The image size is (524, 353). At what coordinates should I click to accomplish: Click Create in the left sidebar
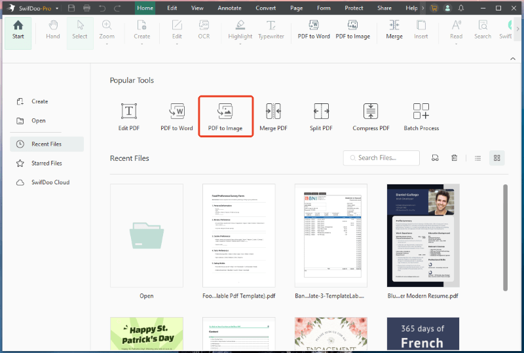(x=32, y=101)
